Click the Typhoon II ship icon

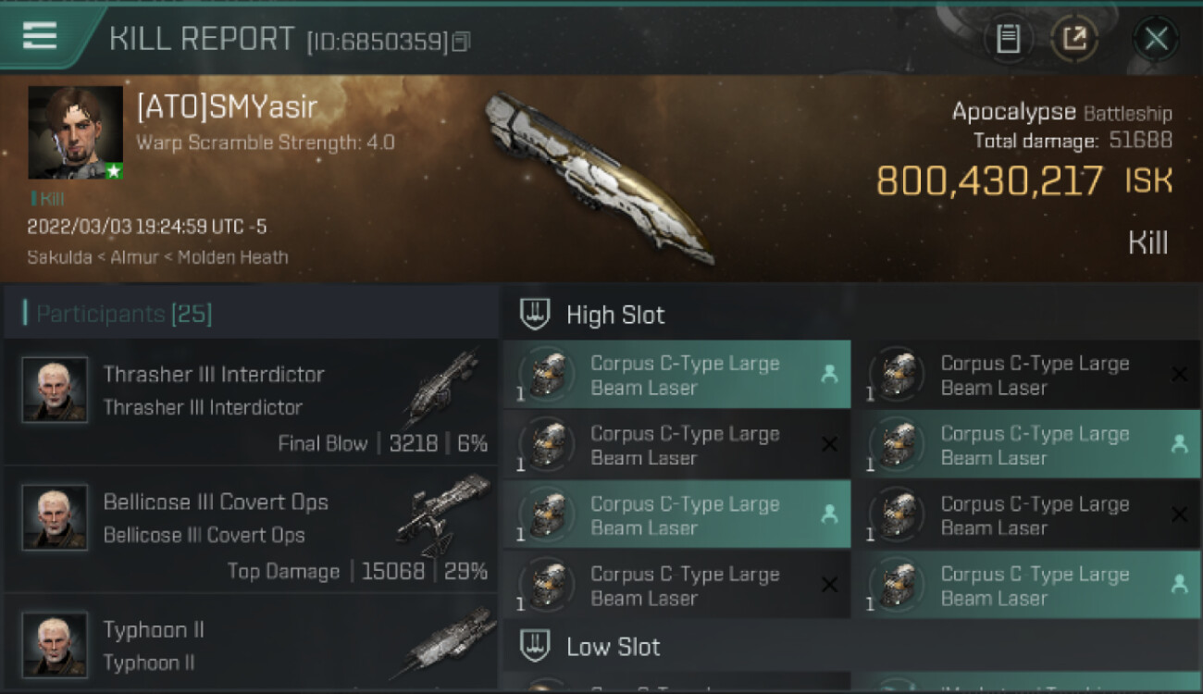tap(443, 643)
